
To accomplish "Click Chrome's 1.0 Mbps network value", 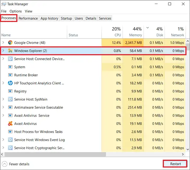I will [x=177, y=43].
